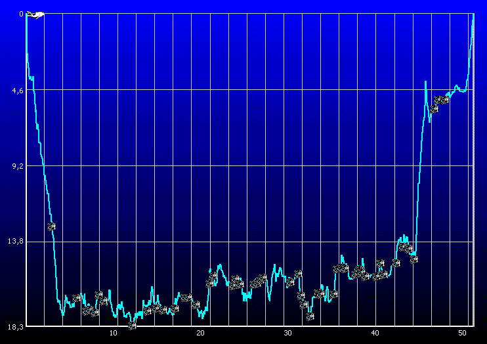Click the "13,8" depth axis label
The image size is (487, 344).
[16, 241]
